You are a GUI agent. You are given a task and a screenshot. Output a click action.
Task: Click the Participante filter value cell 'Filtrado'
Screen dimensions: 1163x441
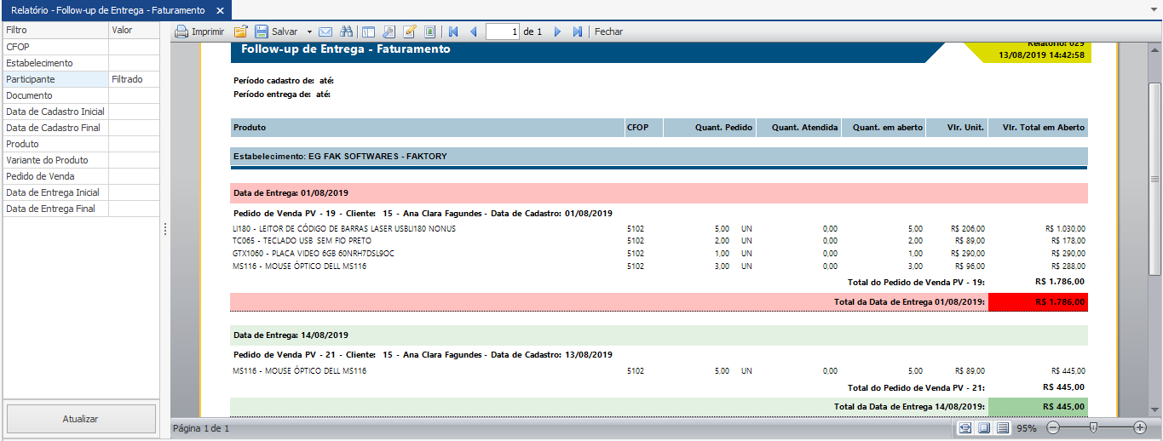(134, 79)
